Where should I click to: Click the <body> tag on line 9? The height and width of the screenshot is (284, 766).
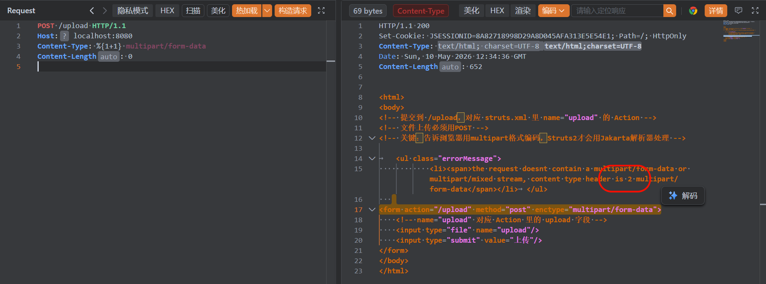coord(391,107)
